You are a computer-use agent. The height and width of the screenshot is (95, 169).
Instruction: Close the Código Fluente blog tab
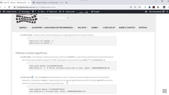click(61, 3)
